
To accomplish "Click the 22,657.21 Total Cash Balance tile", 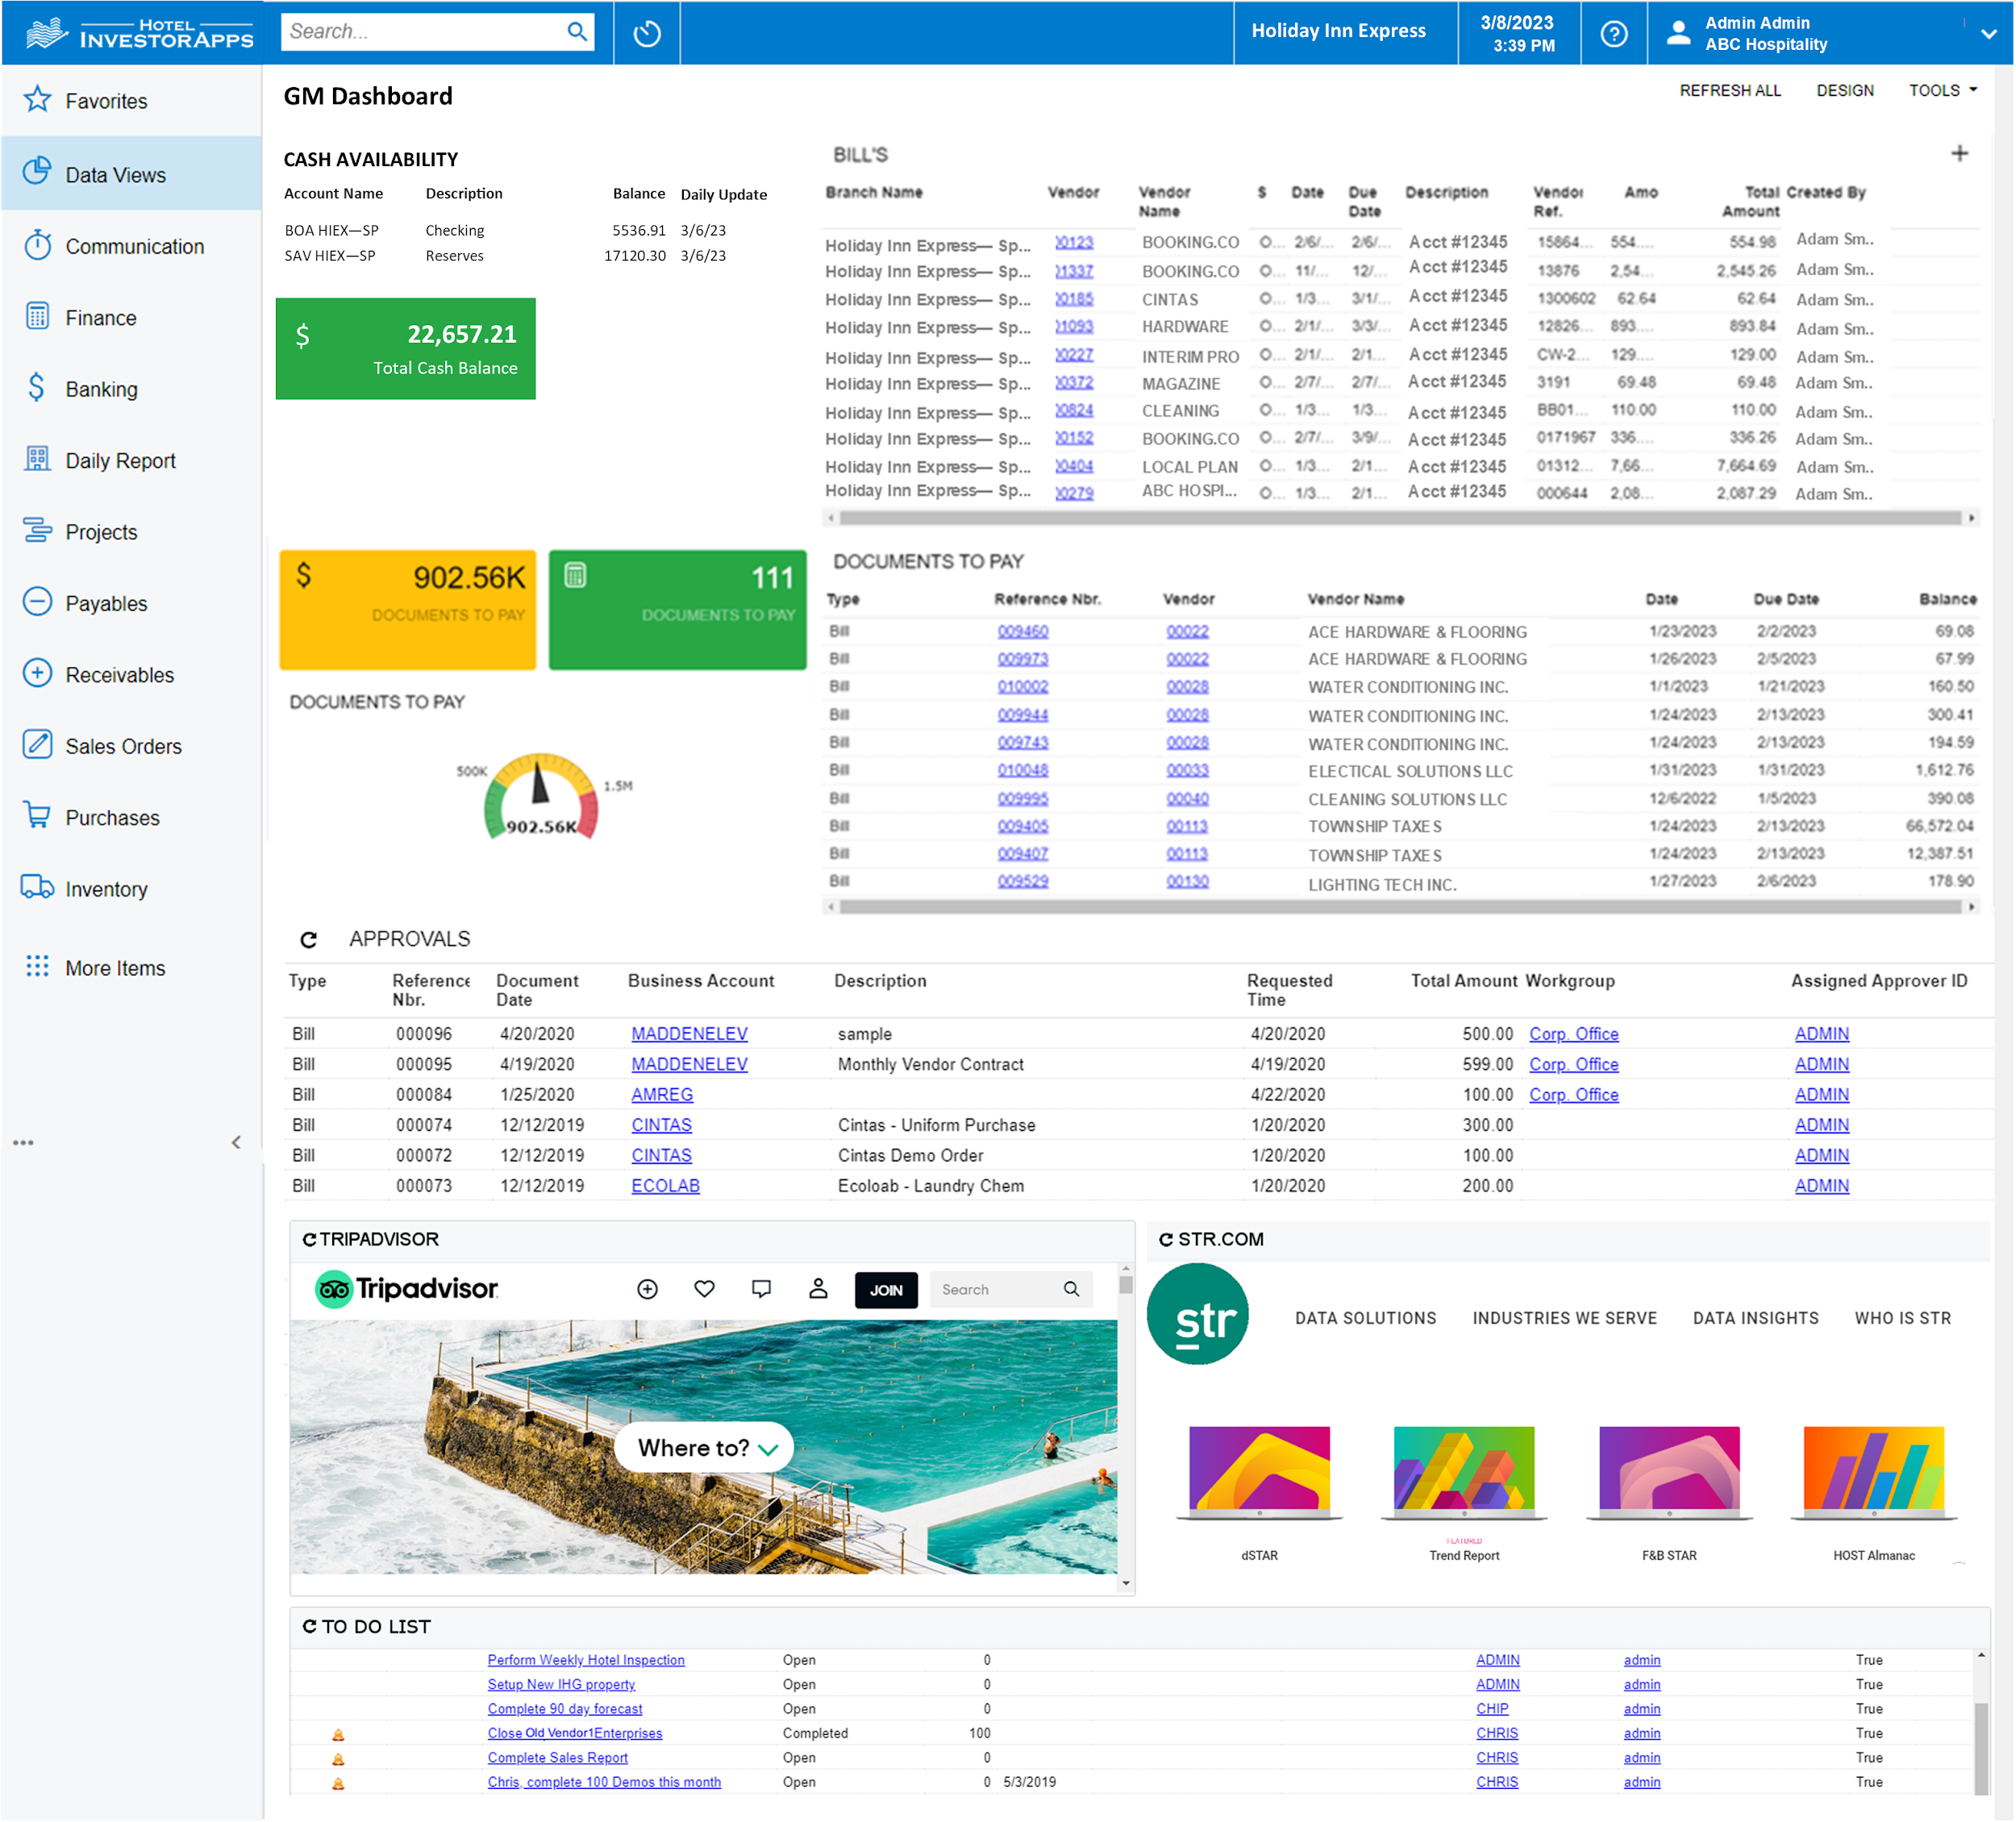I will (405, 348).
